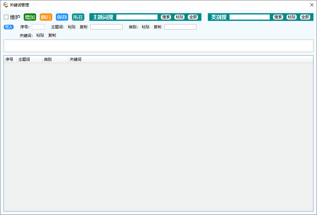Enable the 维护 checkbox
The height and width of the screenshot is (215, 317).
(x=6, y=17)
